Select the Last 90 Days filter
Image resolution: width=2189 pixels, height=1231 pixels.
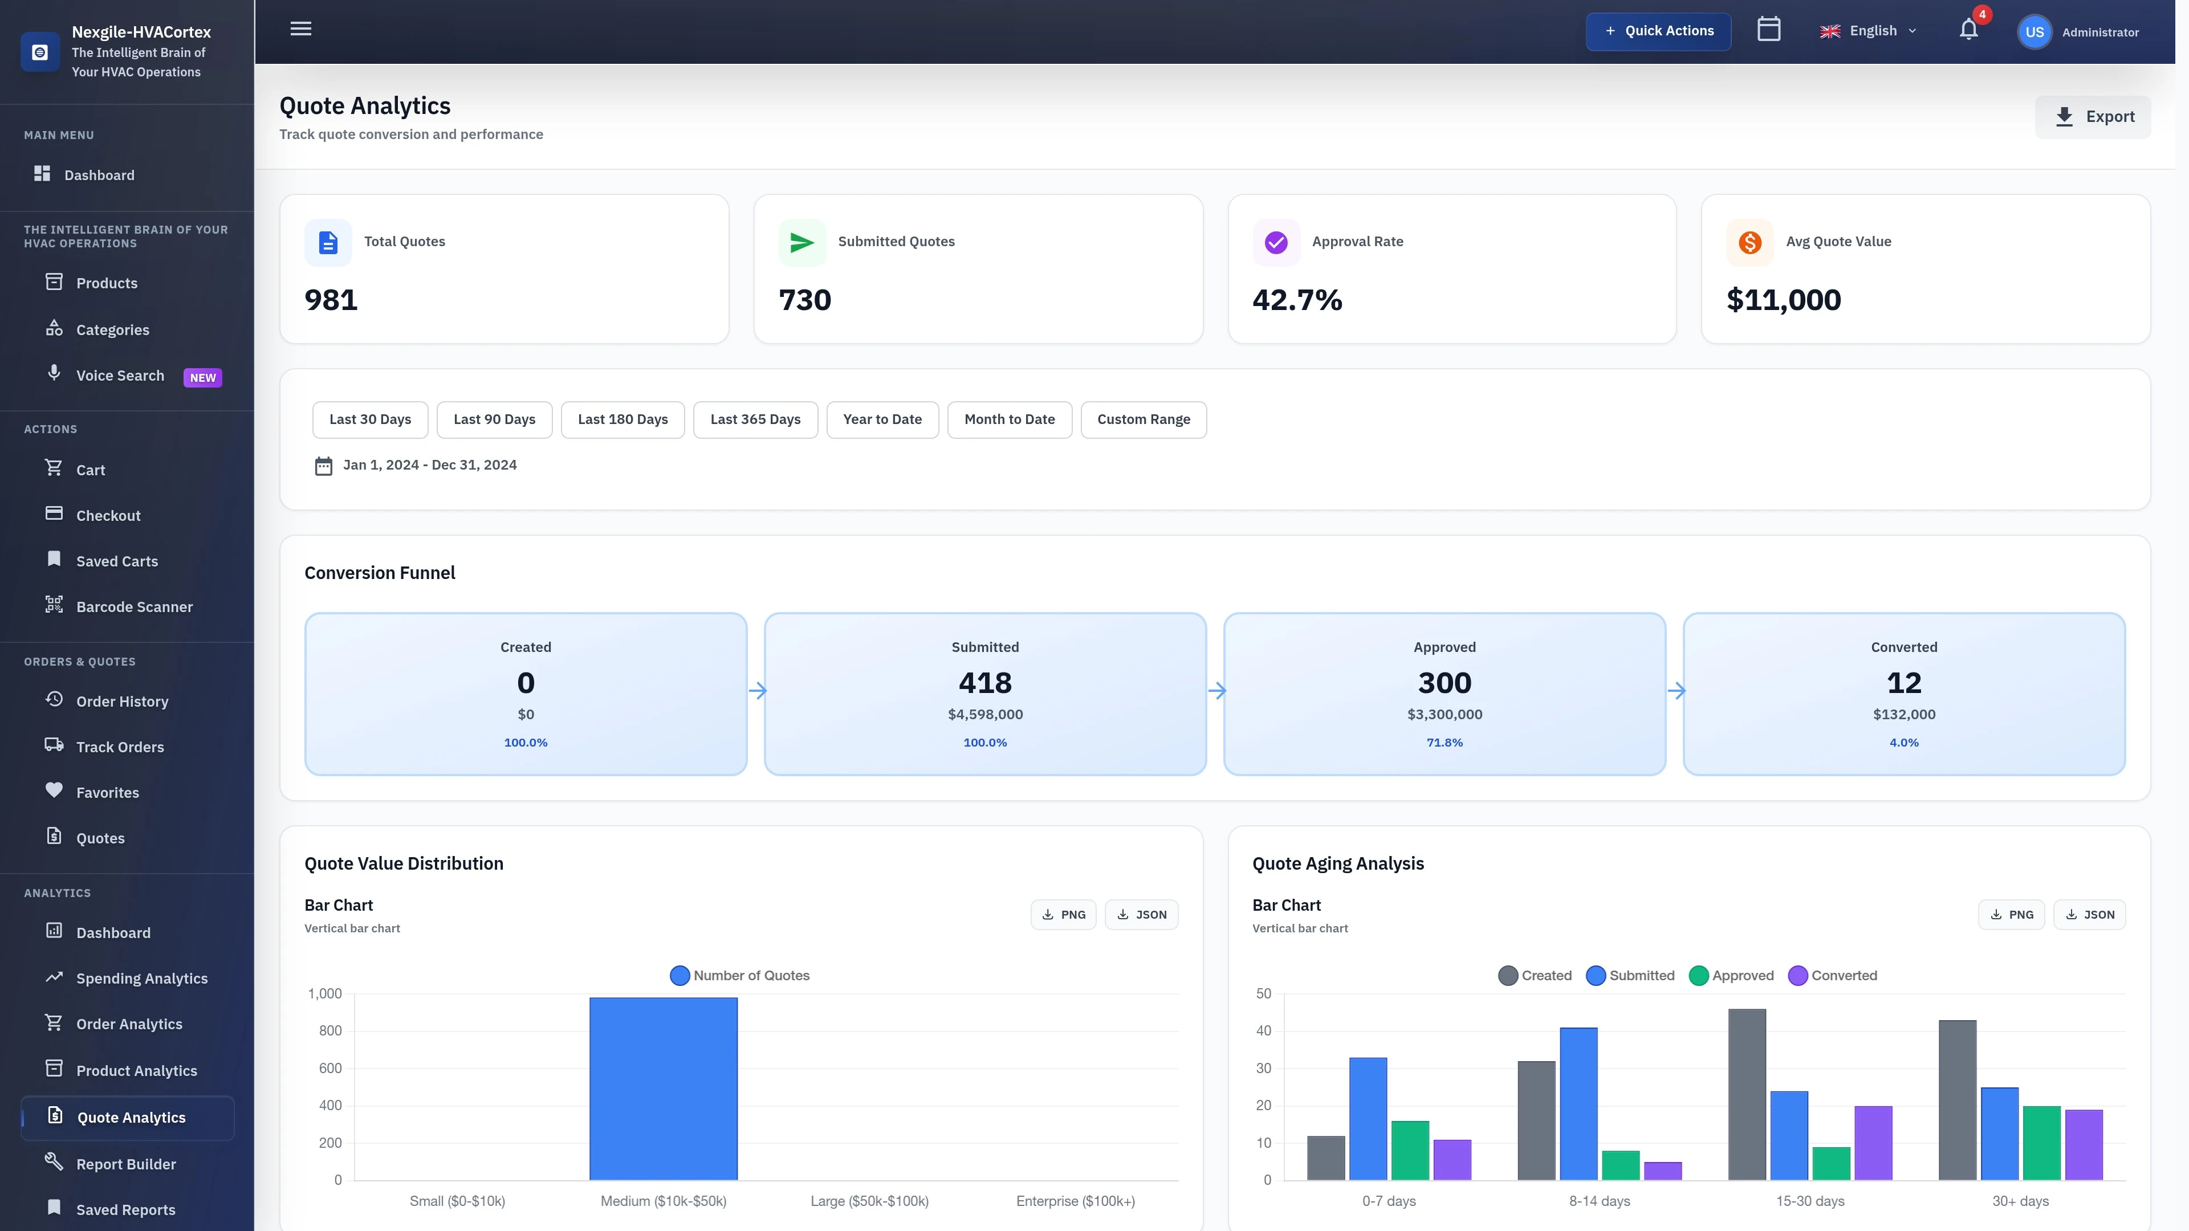(x=494, y=419)
